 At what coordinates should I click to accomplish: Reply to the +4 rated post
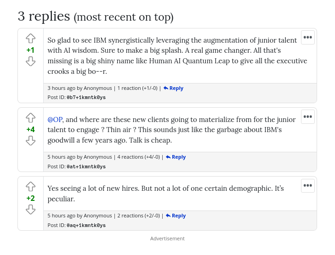176,157
